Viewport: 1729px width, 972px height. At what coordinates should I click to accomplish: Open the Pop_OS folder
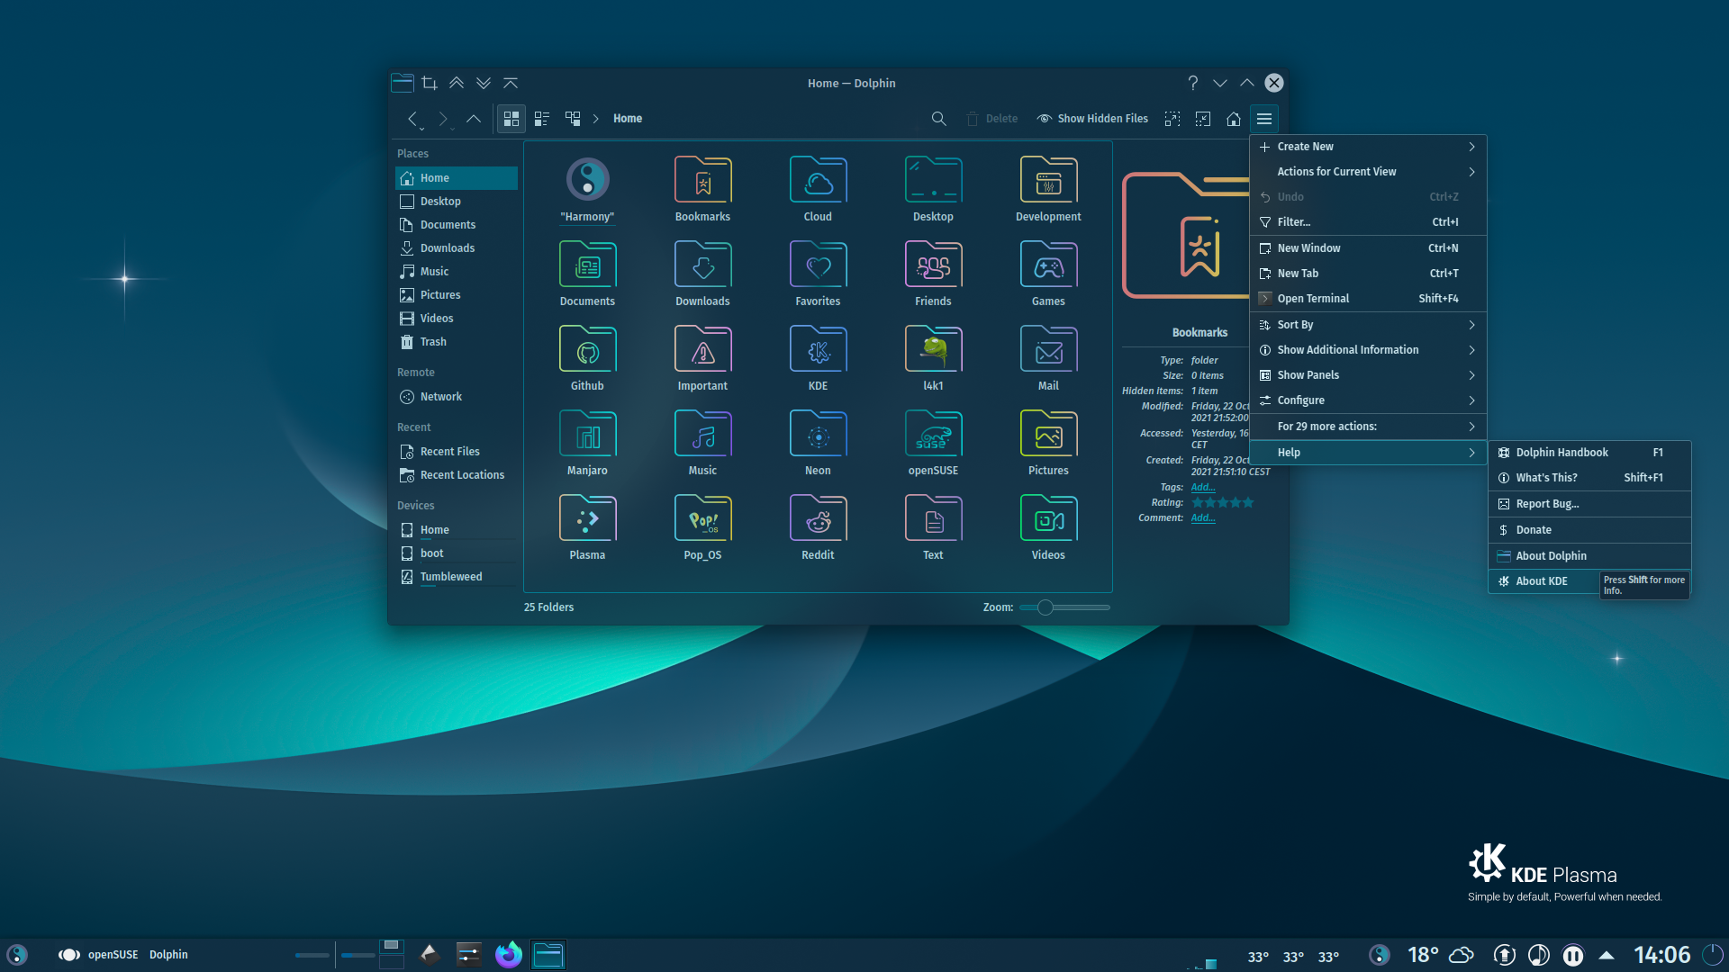[702, 517]
